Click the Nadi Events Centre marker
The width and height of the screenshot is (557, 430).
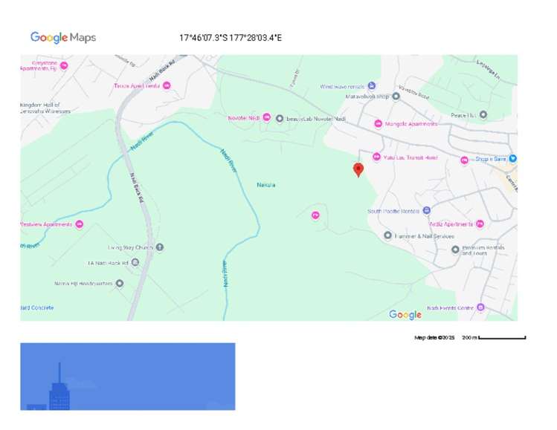coord(480,307)
